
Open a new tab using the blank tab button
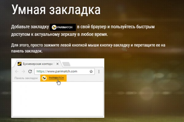click(x=67, y=64)
